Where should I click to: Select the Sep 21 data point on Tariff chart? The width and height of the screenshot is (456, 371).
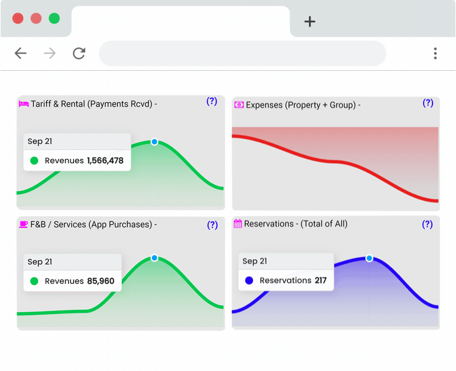[x=154, y=142]
